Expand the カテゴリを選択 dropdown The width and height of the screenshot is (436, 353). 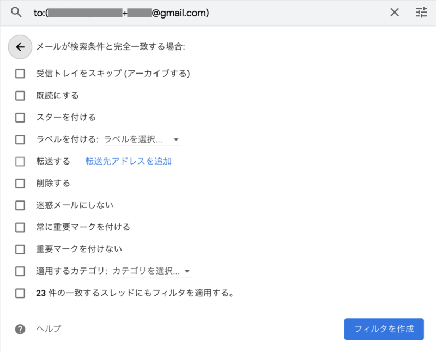pyautogui.click(x=152, y=271)
